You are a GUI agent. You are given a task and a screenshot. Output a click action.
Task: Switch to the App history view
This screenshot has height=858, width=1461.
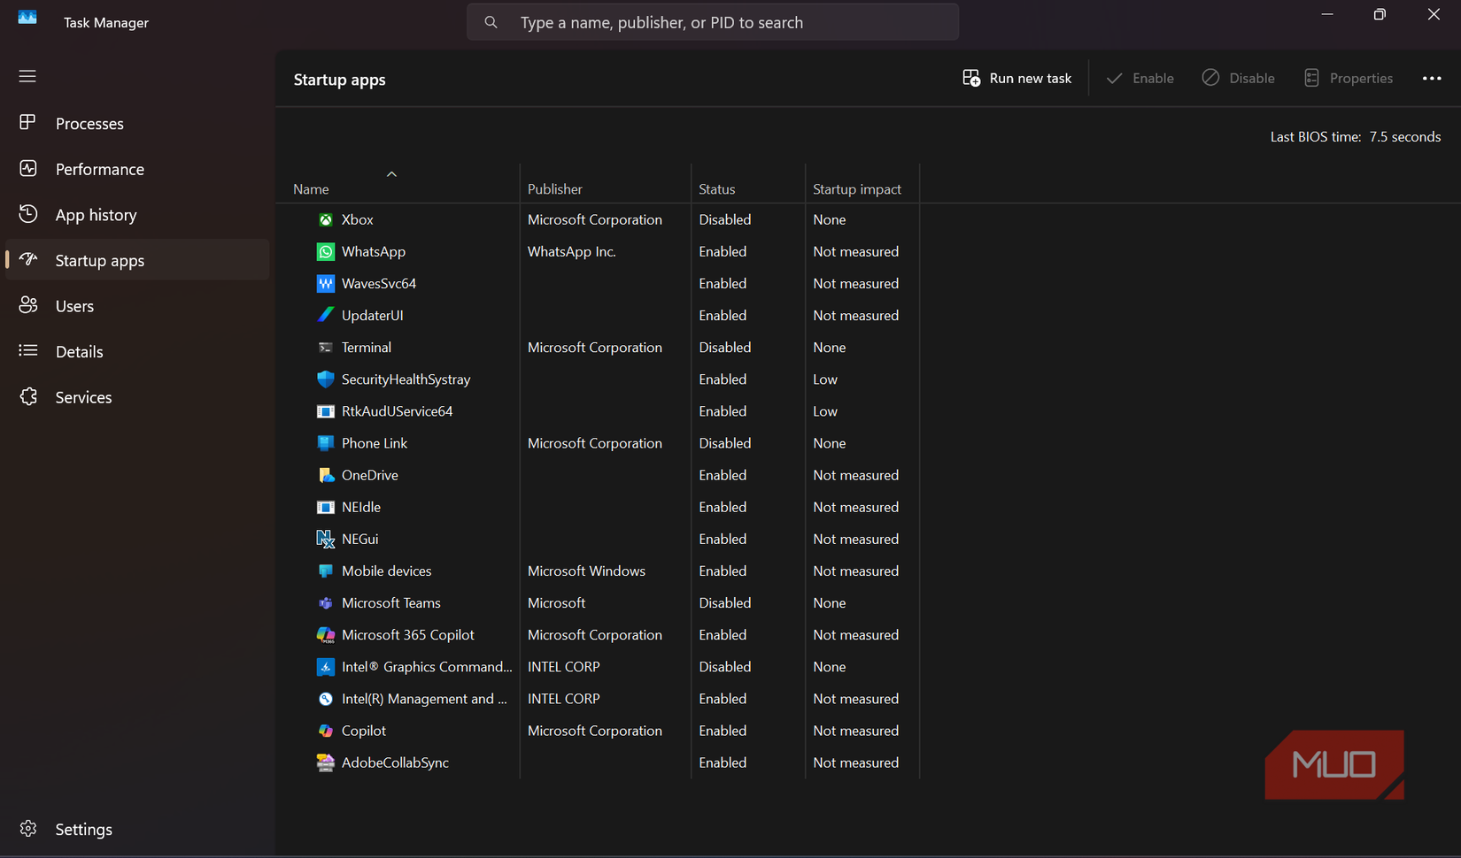pyautogui.click(x=96, y=214)
